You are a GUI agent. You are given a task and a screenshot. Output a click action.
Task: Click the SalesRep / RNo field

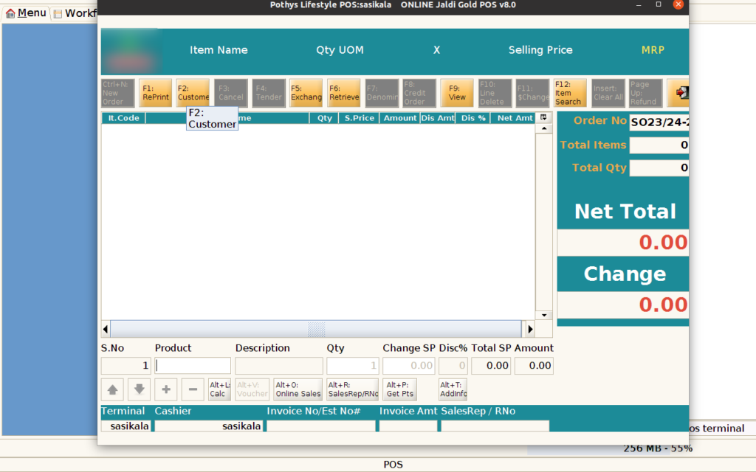tap(495, 426)
